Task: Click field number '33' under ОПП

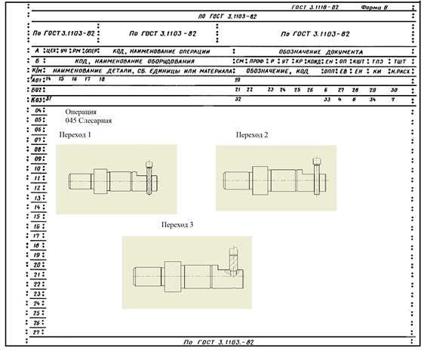Action: (327, 100)
